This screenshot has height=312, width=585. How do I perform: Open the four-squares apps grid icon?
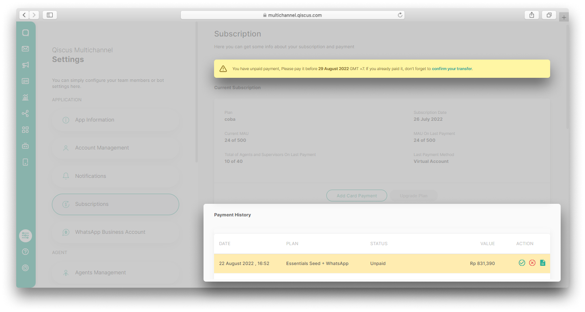click(x=25, y=130)
